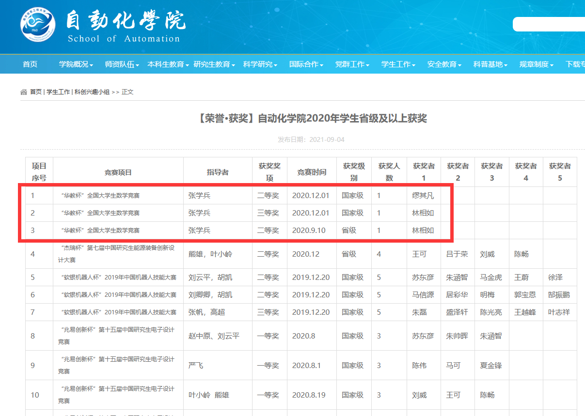The image size is (585, 416).
Task: Open the 学院概况 dropdown menu
Action: (73, 64)
